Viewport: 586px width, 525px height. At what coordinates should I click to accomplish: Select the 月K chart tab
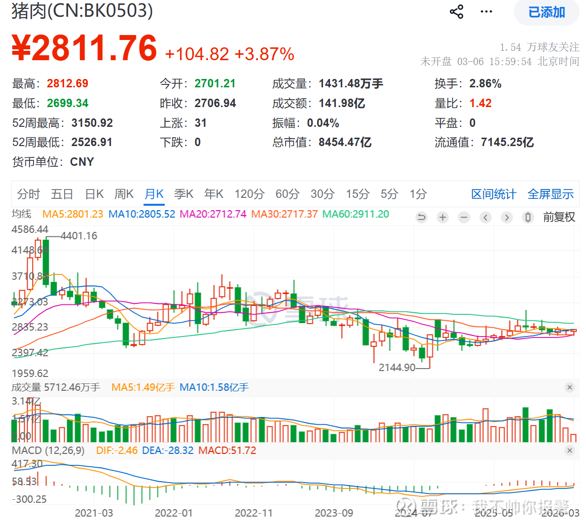(x=154, y=194)
